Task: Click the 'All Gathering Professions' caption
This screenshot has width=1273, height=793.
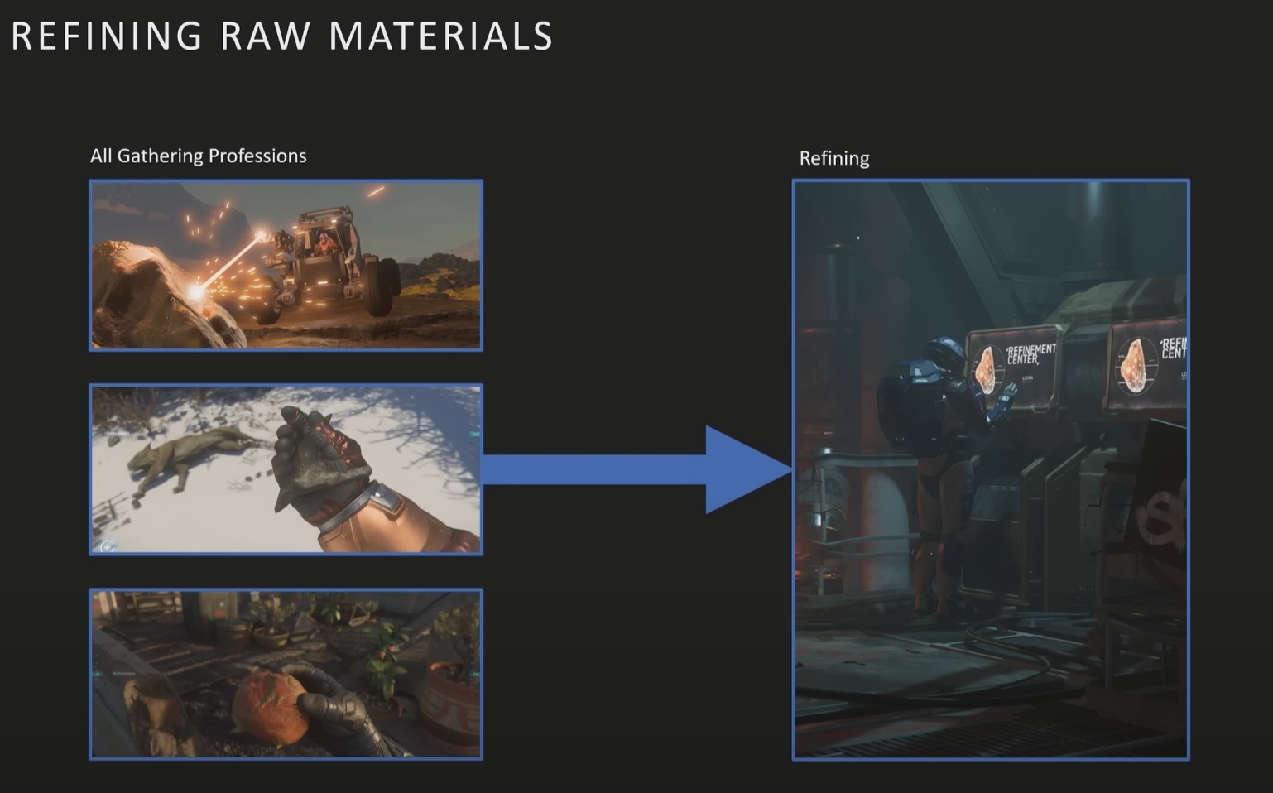Action: 199,156
